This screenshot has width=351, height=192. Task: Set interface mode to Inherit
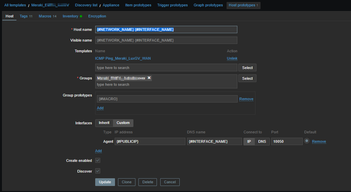[104, 123]
